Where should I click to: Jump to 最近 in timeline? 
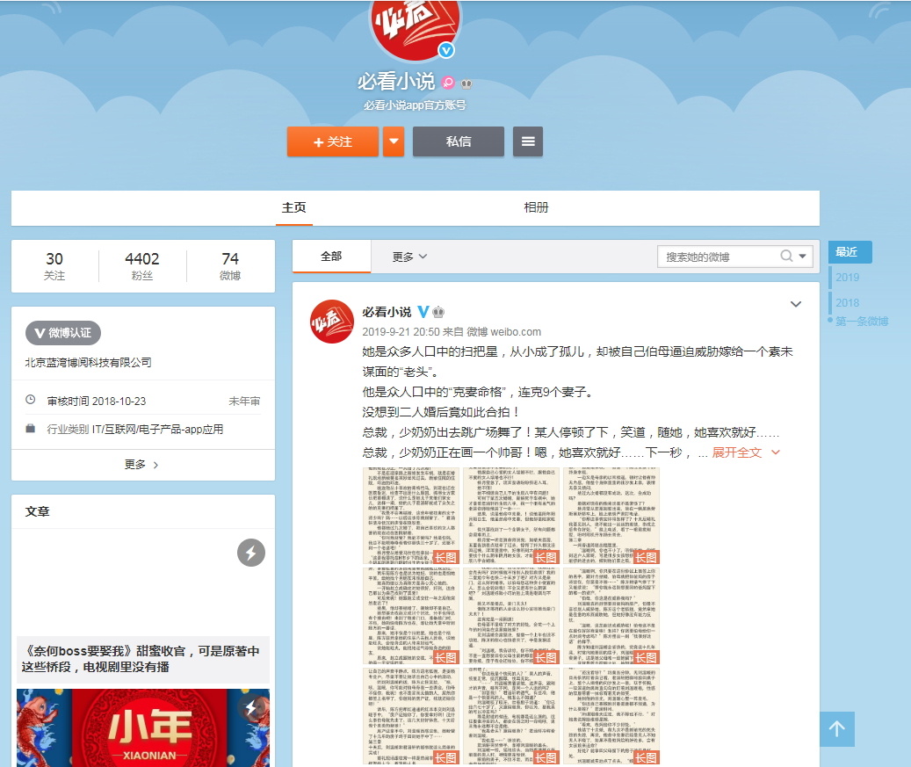[850, 251]
